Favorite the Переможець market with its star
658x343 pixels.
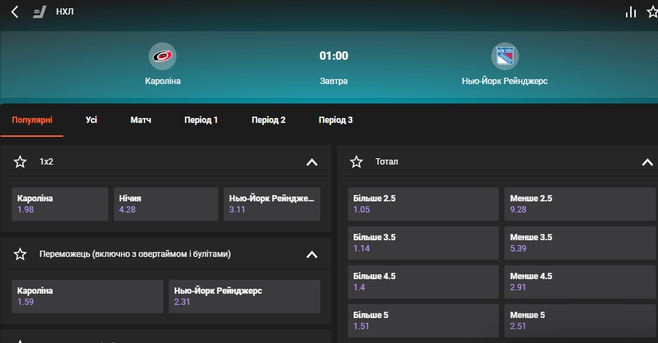pyautogui.click(x=20, y=254)
